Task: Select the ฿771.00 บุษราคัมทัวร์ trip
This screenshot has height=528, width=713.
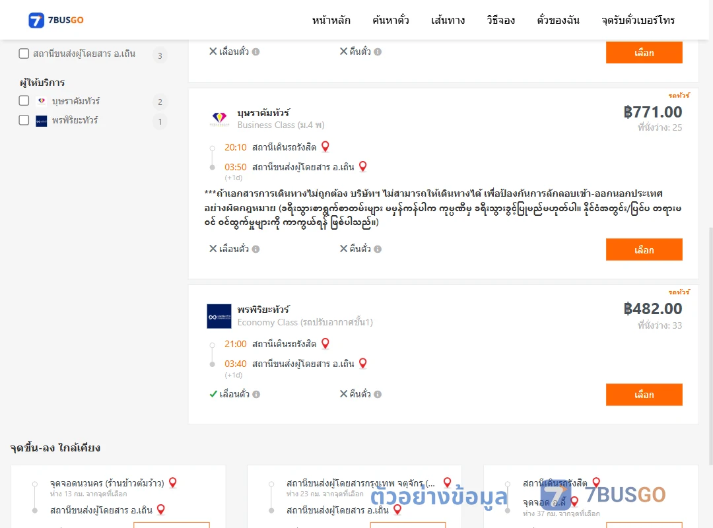Action: 644,249
